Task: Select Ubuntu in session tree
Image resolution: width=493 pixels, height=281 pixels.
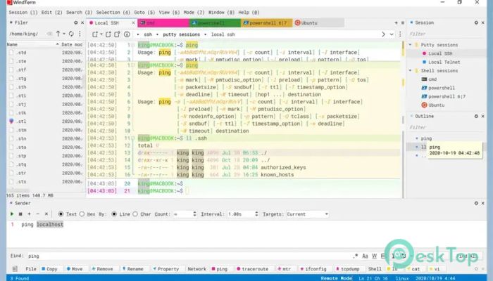Action: (x=436, y=105)
